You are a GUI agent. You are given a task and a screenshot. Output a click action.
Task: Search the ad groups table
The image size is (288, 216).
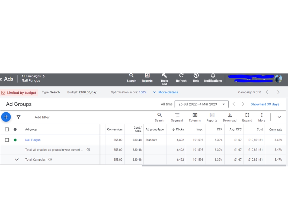pos(159,117)
